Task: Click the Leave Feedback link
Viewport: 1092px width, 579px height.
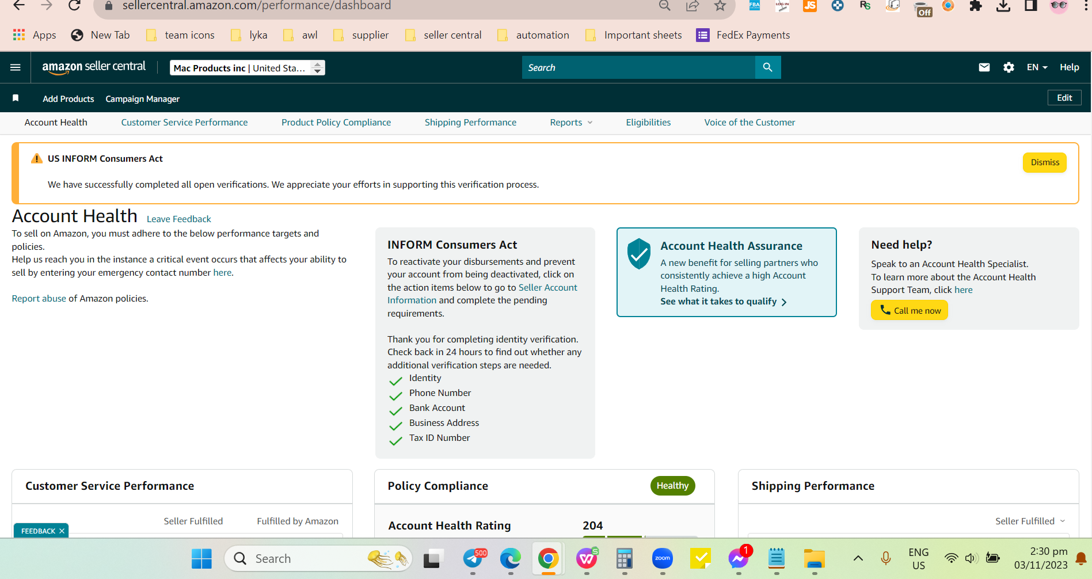Action: coord(179,219)
